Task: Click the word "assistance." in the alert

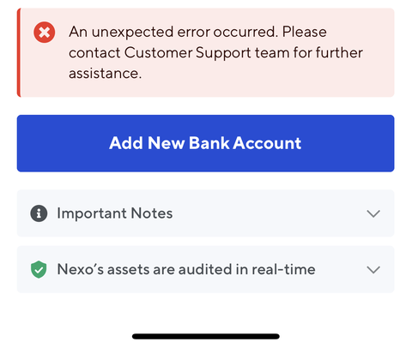Action: 105,74
